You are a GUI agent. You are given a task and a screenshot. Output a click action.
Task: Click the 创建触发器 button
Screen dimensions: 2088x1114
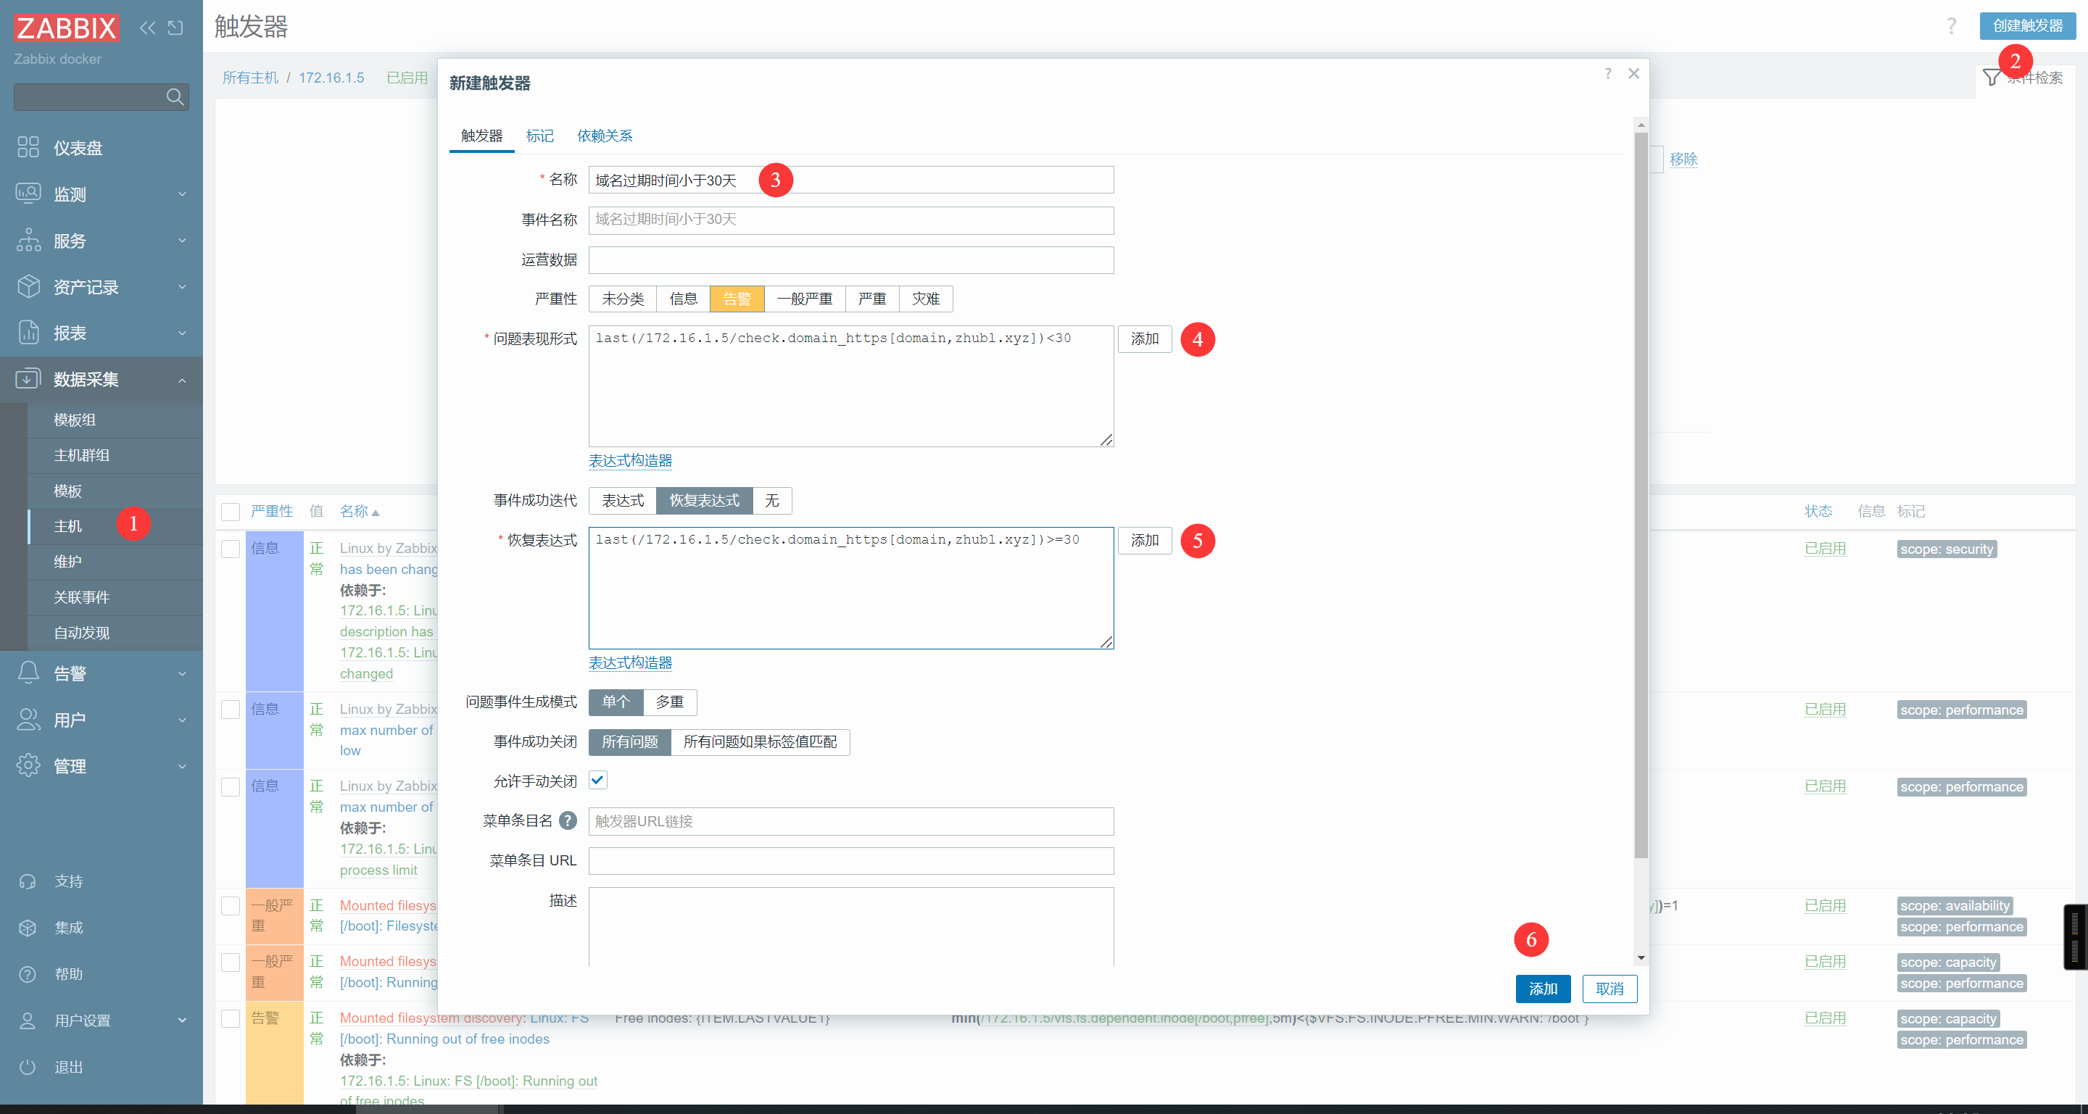(2027, 26)
